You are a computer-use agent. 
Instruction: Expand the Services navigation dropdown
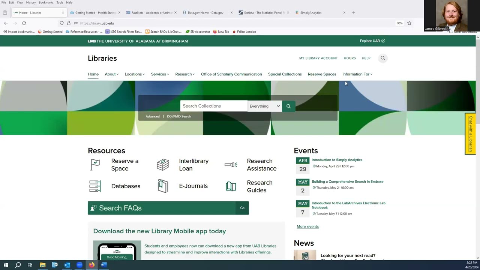[160, 74]
